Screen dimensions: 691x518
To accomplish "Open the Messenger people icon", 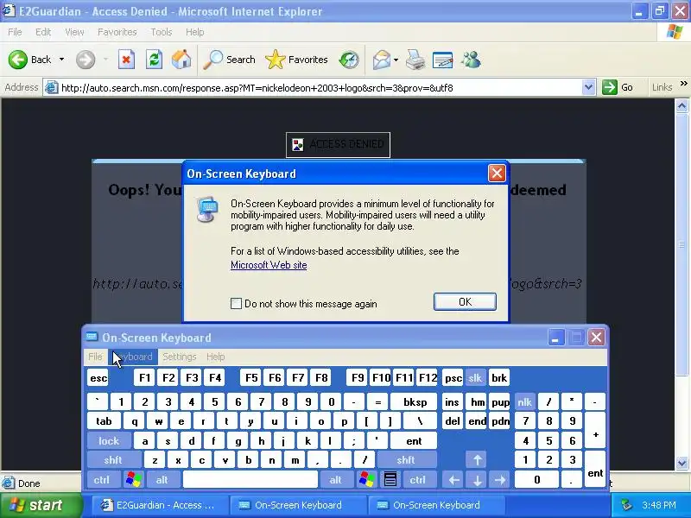I will coord(471,60).
